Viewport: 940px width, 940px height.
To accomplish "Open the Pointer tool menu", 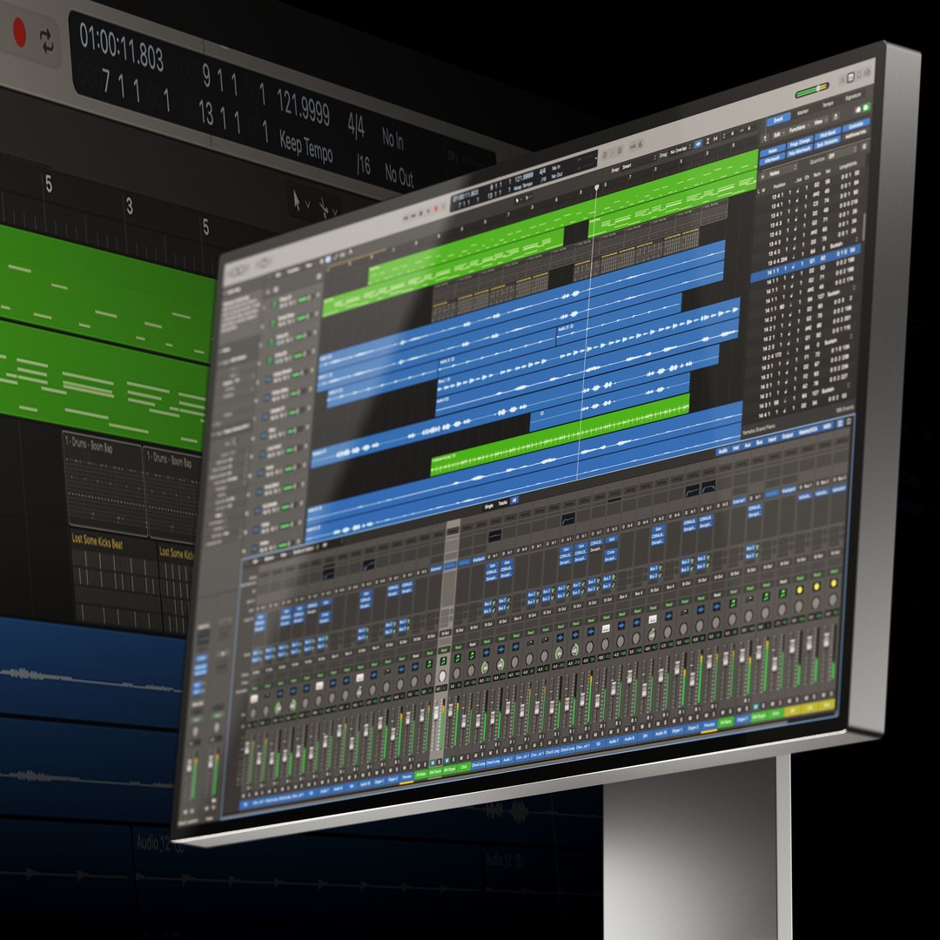I will 297,199.
